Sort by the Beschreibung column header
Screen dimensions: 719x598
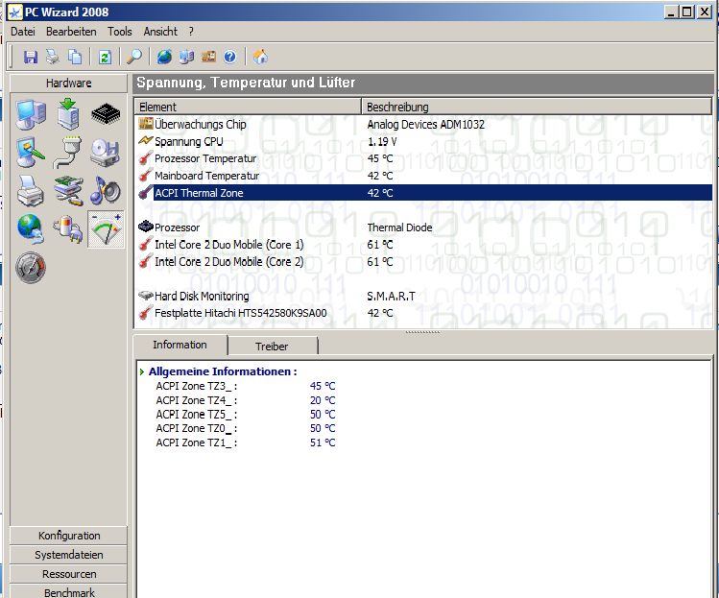tap(537, 107)
